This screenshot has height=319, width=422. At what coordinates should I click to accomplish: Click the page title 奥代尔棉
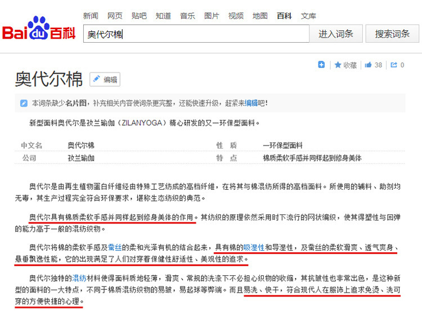(49, 79)
